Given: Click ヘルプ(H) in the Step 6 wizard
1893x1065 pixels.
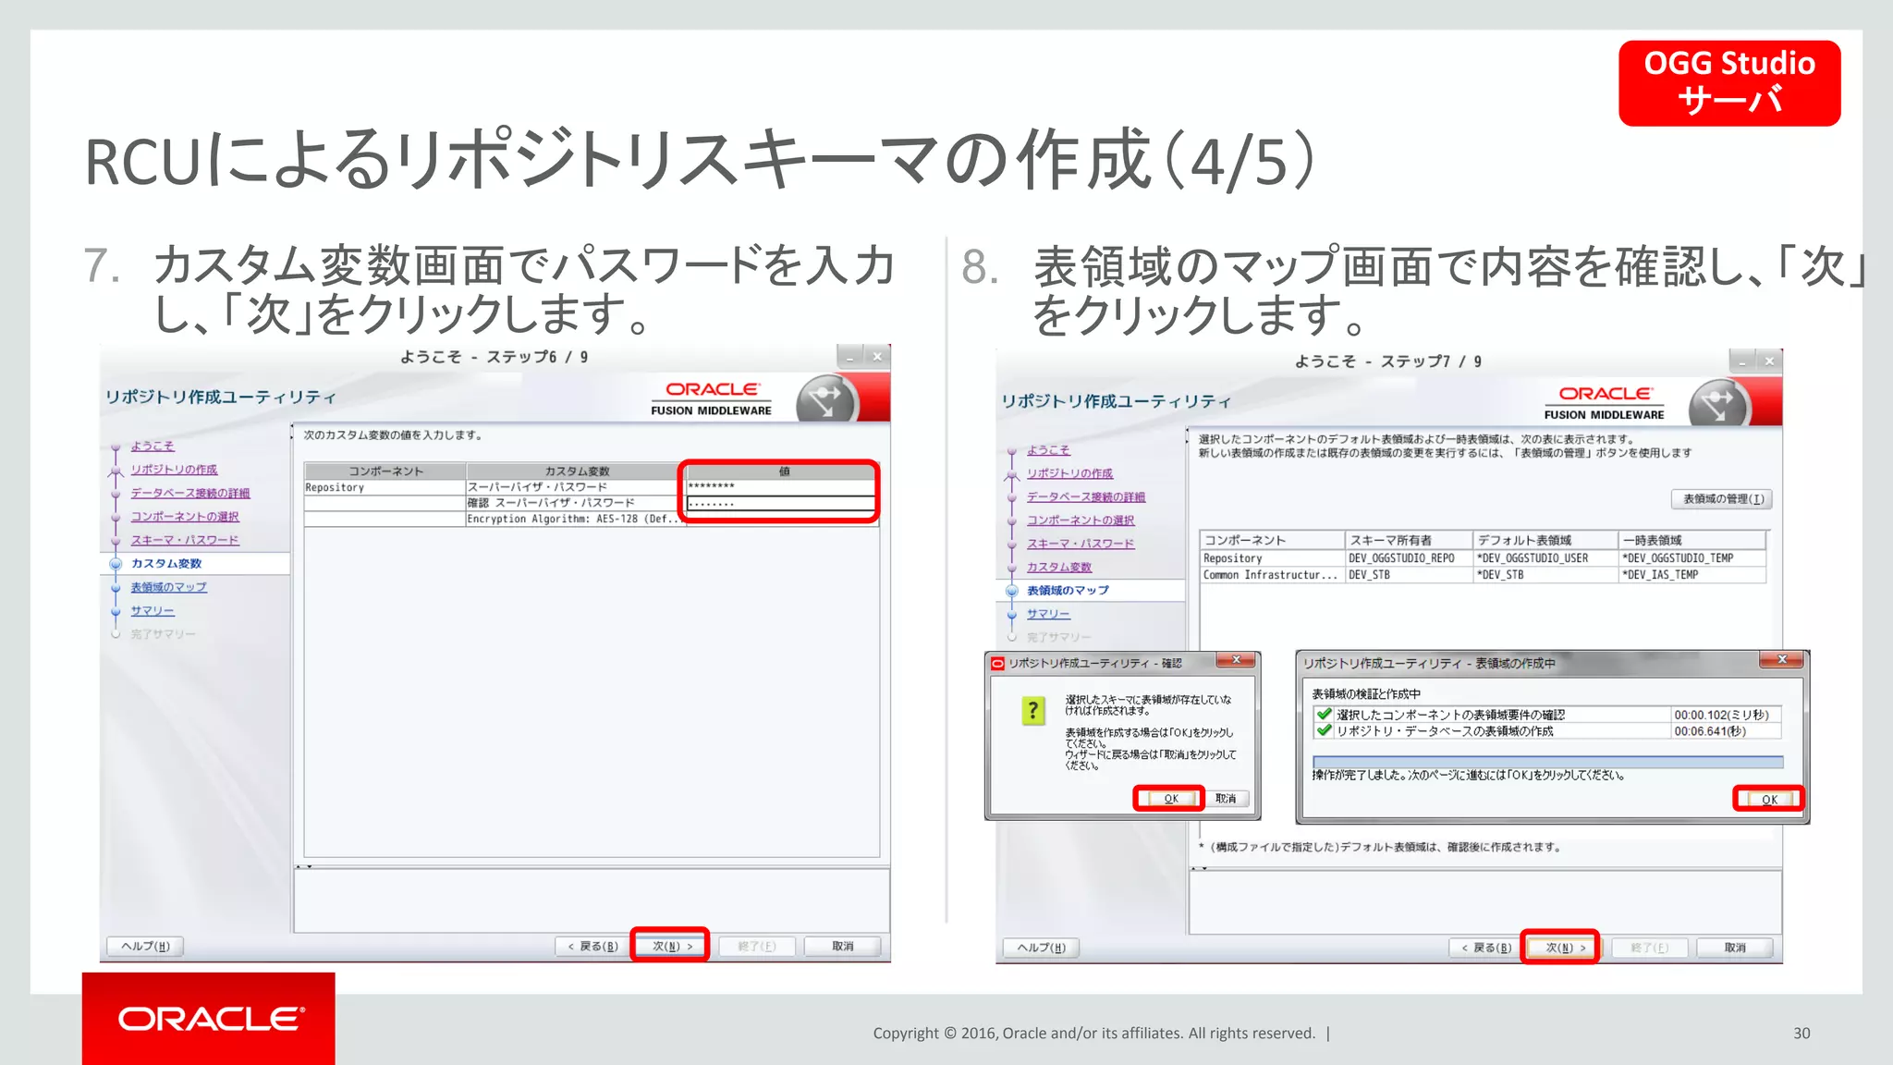Looking at the screenshot, I should [145, 946].
